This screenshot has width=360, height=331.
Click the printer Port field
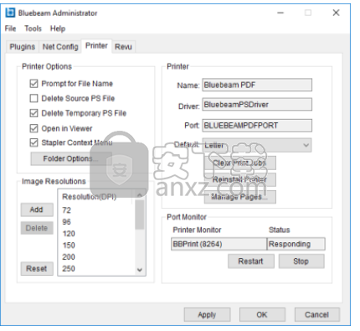coord(257,126)
